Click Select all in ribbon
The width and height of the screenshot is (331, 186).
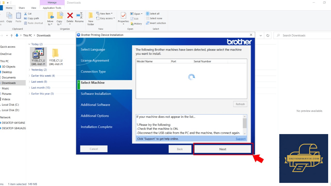coord(153,14)
